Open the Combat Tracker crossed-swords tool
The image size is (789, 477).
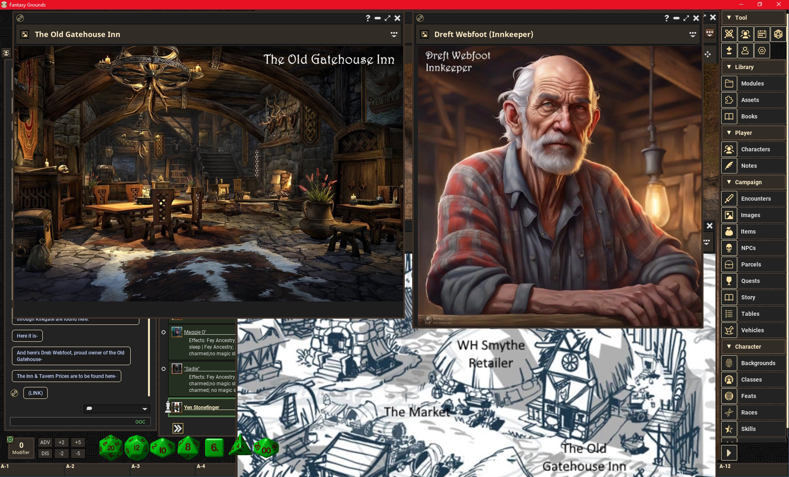tap(729, 34)
